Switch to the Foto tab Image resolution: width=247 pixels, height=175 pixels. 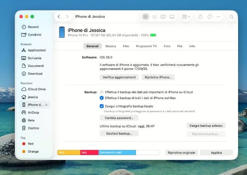coord(167,46)
